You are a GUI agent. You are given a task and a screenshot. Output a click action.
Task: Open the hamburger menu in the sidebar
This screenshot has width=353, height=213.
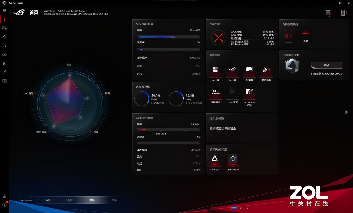4,10
